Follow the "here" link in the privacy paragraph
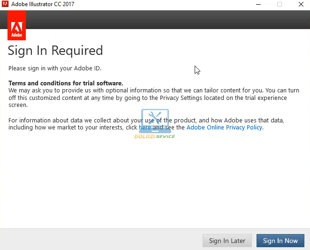310x250 pixels. (x=144, y=127)
